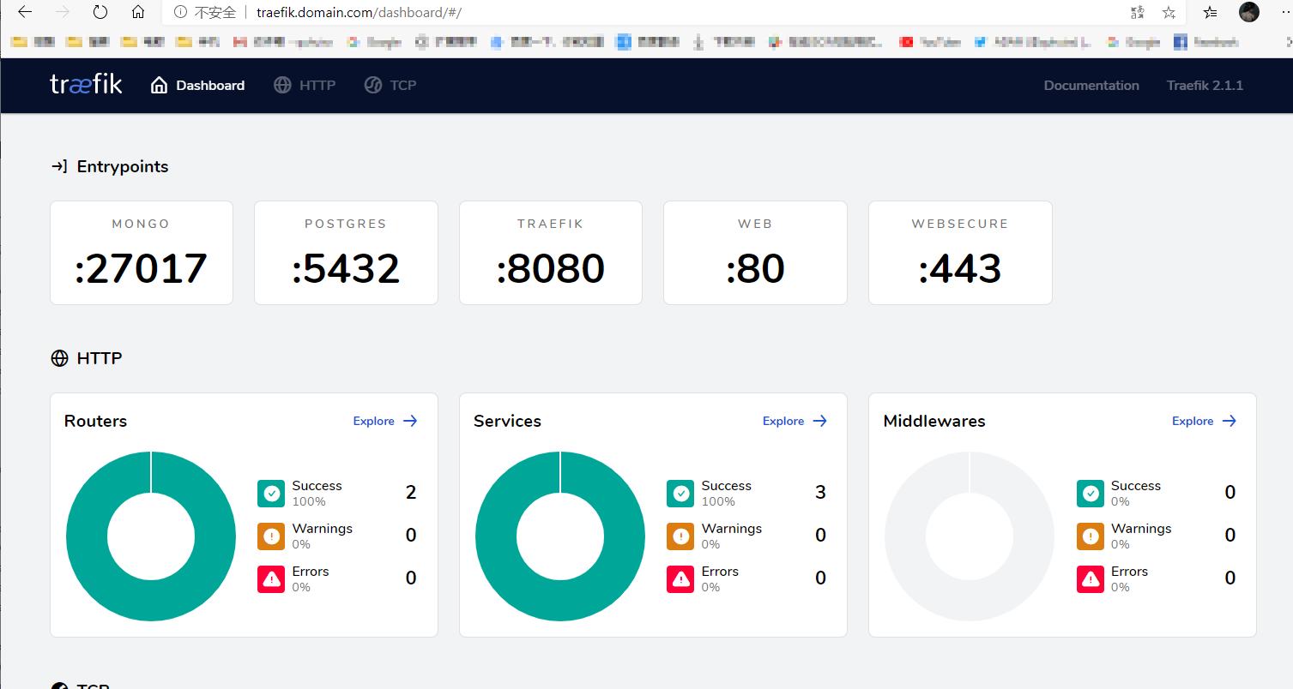Image resolution: width=1293 pixels, height=689 pixels.
Task: Click the Services Explore arrow icon
Action: [820, 421]
